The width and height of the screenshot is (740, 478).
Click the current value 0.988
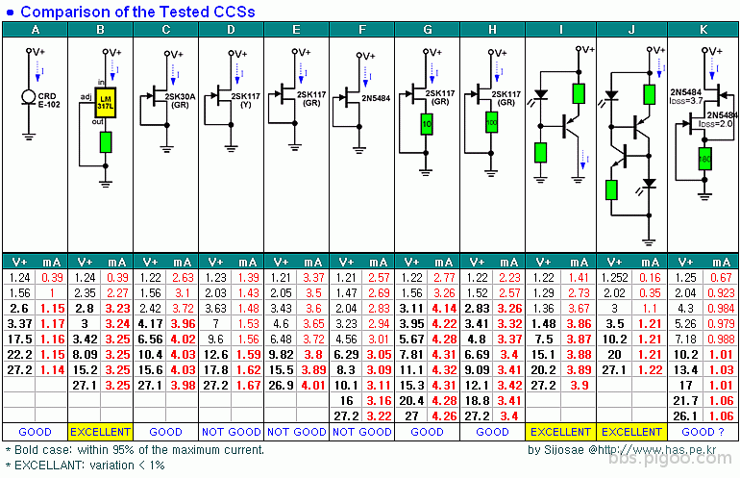(721, 340)
